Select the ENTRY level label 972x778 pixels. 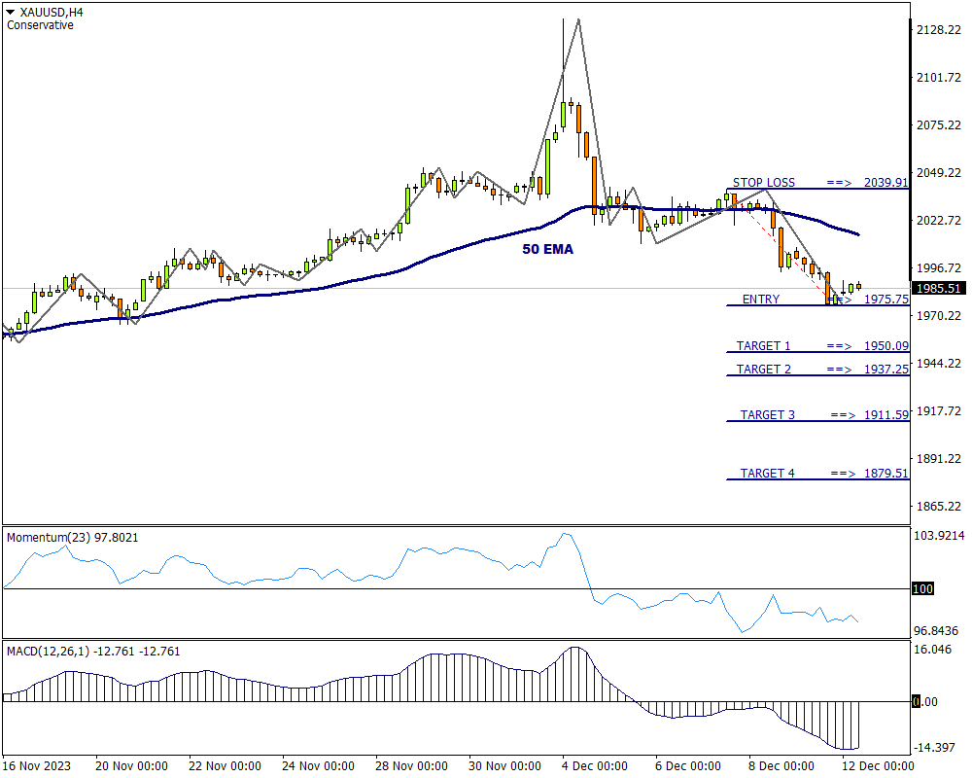pos(760,300)
